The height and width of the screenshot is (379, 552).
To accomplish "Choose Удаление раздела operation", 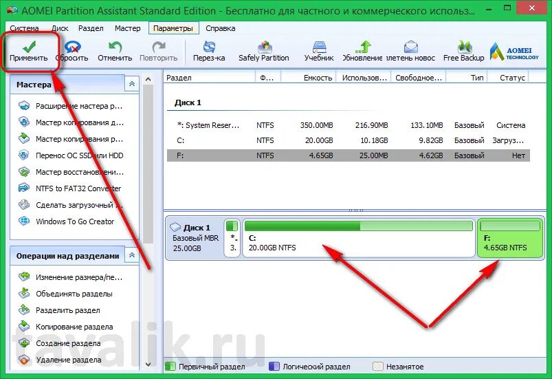I will 60,360.
